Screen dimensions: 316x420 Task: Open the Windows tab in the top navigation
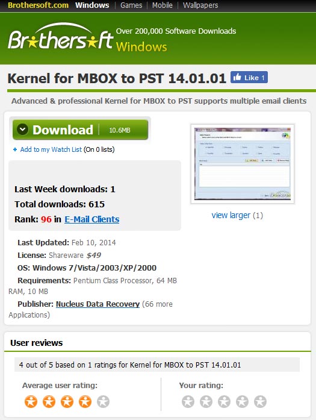click(92, 5)
